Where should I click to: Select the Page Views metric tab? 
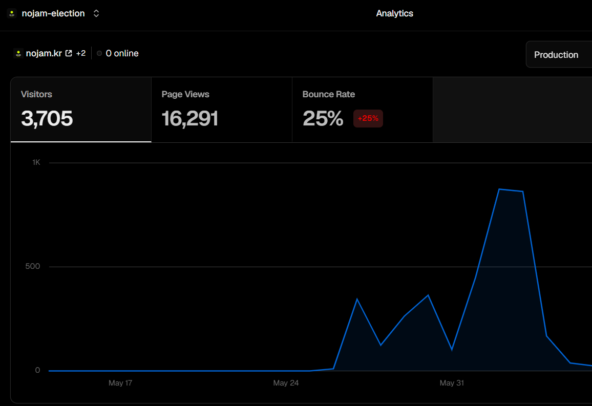point(222,110)
